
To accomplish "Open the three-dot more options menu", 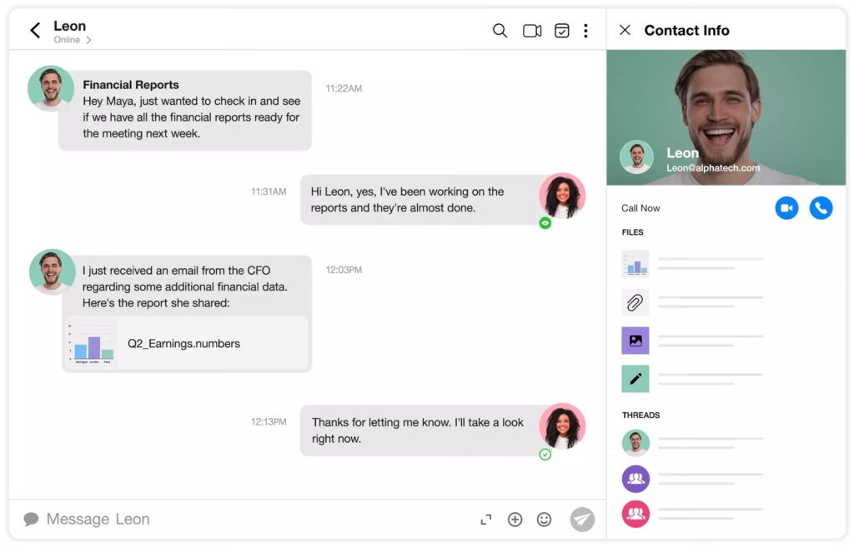I will 585,31.
